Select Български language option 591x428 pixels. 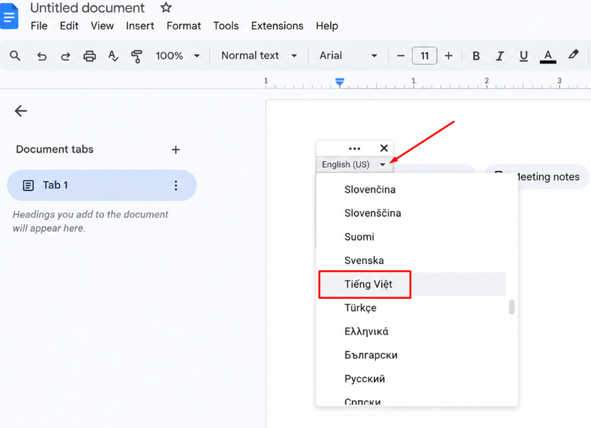click(x=411, y=355)
